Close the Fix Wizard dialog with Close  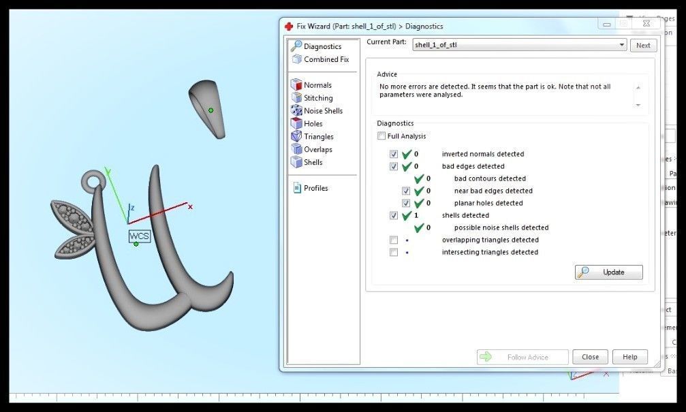click(x=590, y=357)
